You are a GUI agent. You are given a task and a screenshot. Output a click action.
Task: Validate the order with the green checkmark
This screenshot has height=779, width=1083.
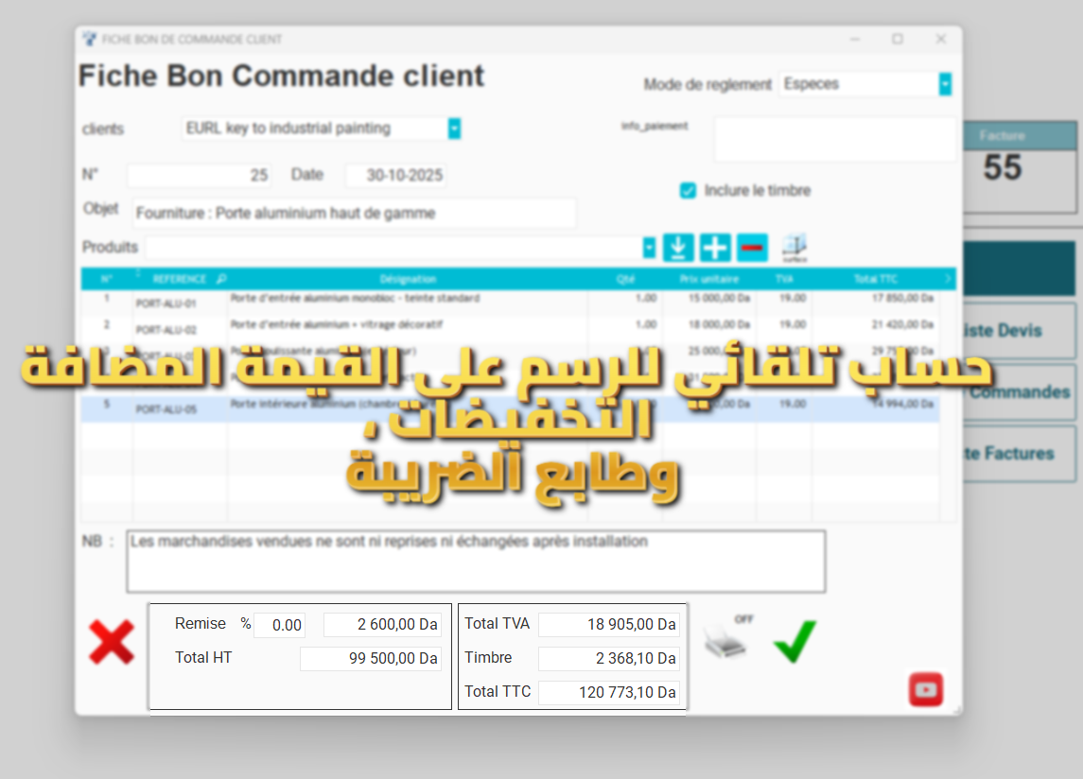tap(793, 643)
